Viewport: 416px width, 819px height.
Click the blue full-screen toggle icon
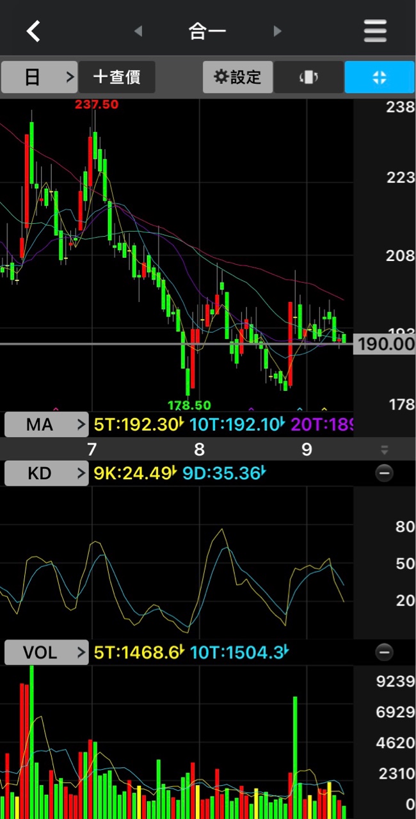click(379, 77)
